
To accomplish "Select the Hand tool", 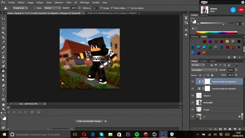I will pyautogui.click(x=3, y=104).
